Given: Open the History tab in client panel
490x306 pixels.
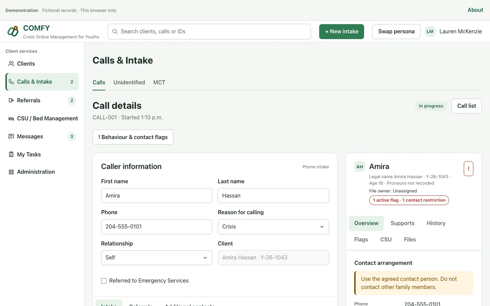Looking at the screenshot, I should [436, 223].
